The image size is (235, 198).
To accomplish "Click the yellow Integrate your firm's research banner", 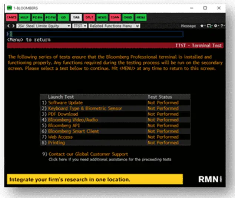I will (x=95, y=179).
